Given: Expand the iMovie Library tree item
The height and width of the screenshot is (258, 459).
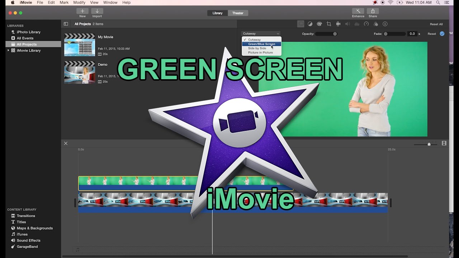Looking at the screenshot, I should [8, 51].
